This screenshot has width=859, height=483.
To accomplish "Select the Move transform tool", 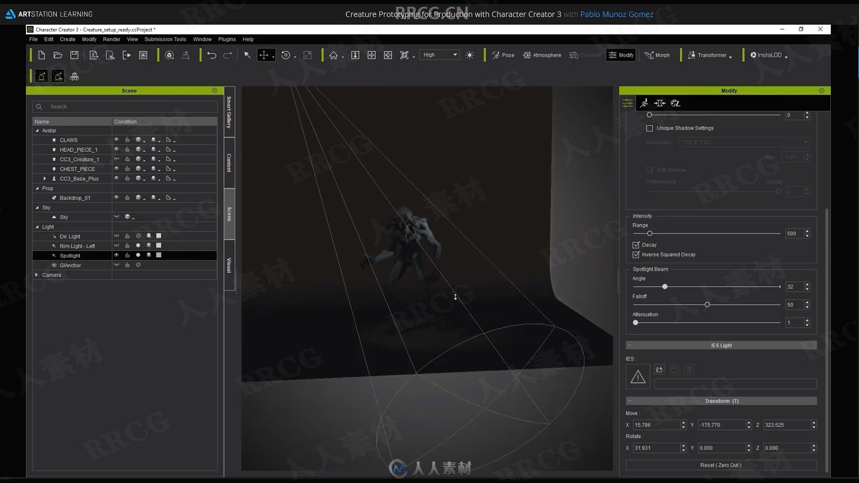I will (264, 55).
